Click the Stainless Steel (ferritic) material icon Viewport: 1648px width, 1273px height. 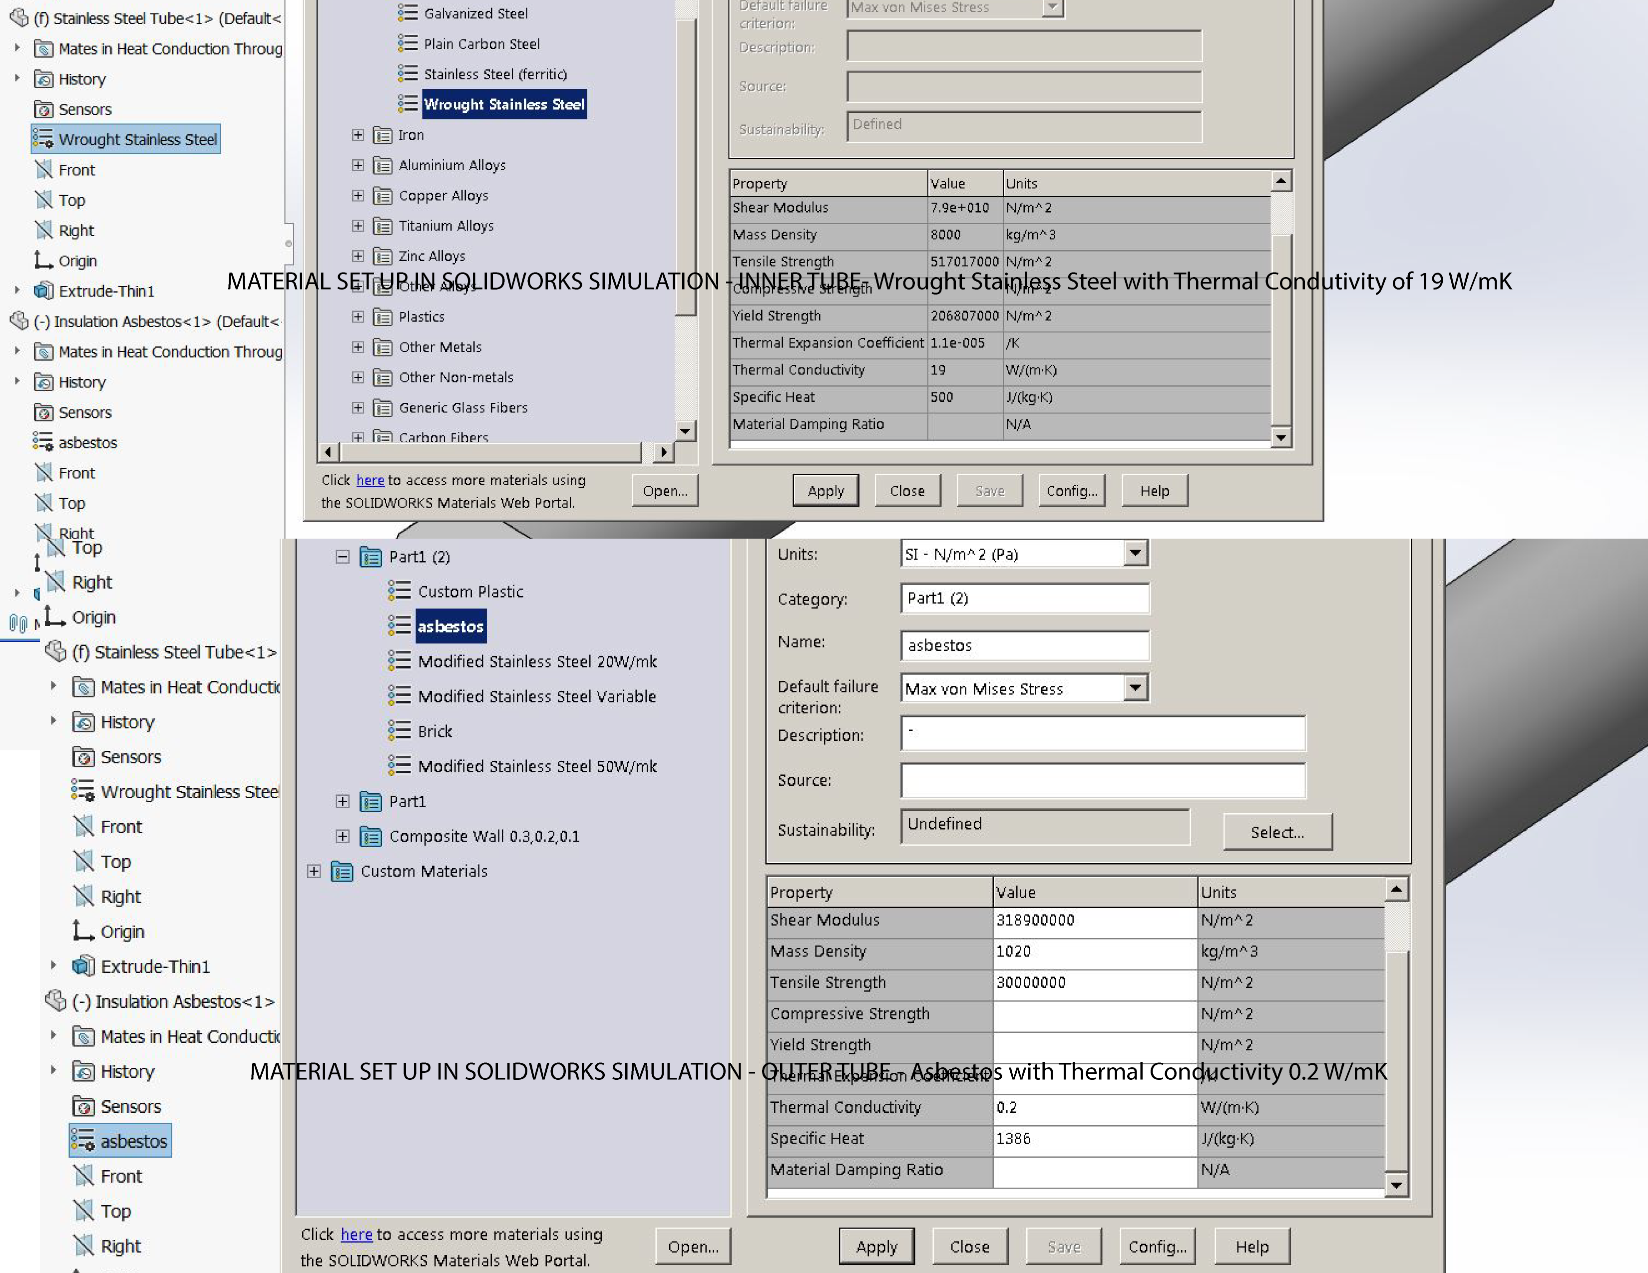(408, 73)
